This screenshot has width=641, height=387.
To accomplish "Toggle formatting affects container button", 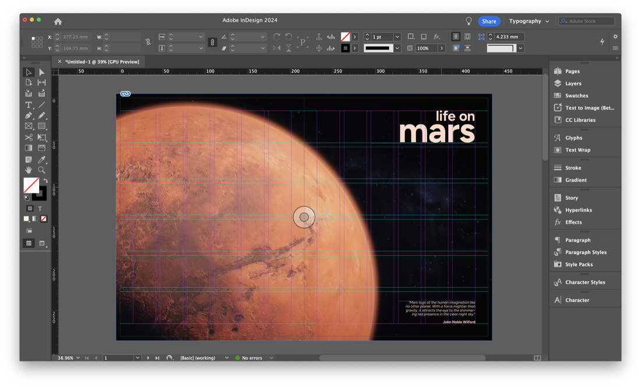I will click(x=30, y=209).
